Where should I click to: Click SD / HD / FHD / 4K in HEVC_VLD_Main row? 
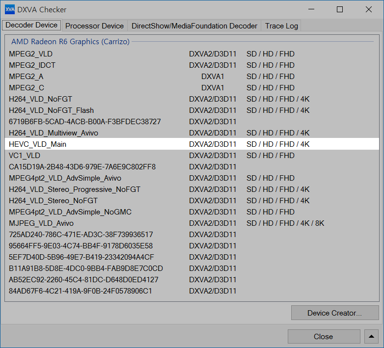point(278,144)
